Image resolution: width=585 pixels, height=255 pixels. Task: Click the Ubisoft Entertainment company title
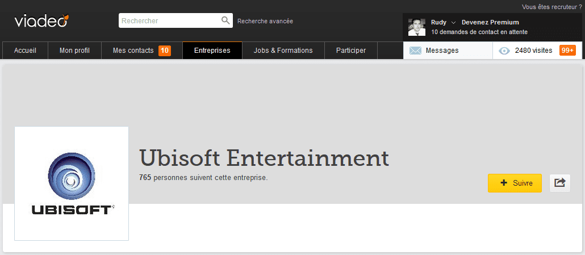(264, 158)
